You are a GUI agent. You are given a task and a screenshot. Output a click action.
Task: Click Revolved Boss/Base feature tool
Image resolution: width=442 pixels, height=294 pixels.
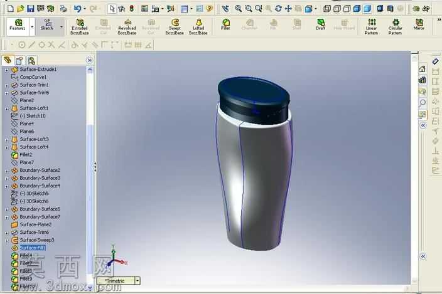click(127, 27)
